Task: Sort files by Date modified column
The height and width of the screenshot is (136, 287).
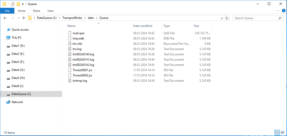Action: click(x=143, y=26)
